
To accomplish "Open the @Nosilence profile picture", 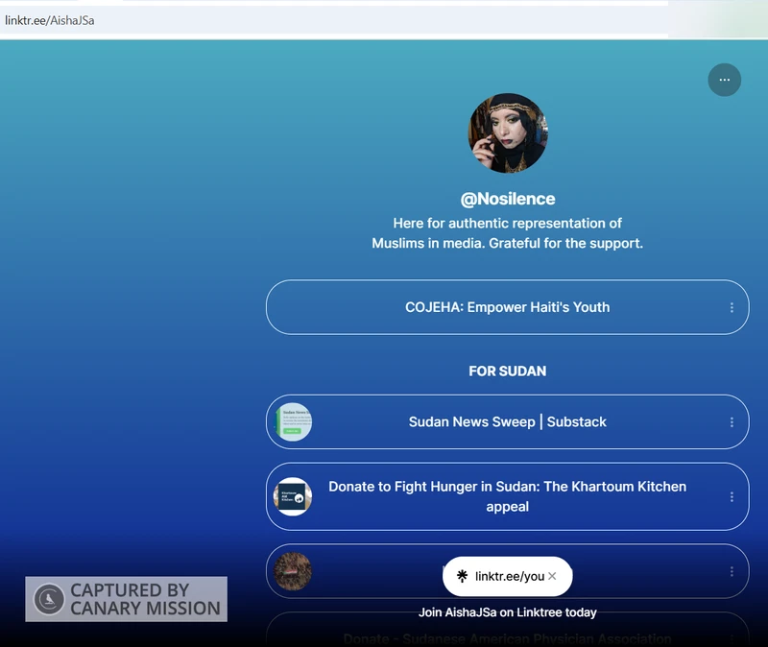I will click(508, 132).
